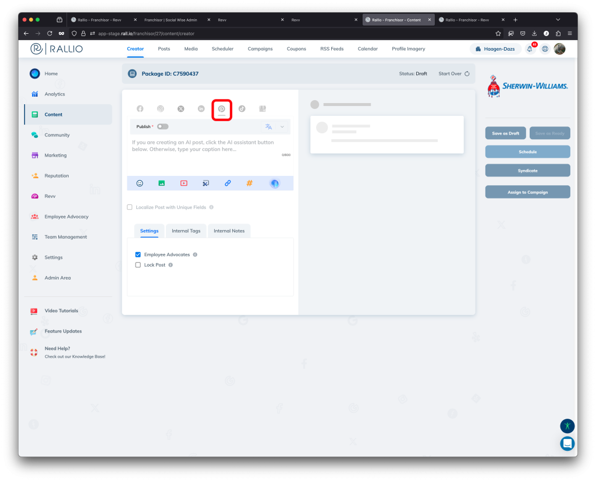Choose the Facebook channel icon

point(140,108)
